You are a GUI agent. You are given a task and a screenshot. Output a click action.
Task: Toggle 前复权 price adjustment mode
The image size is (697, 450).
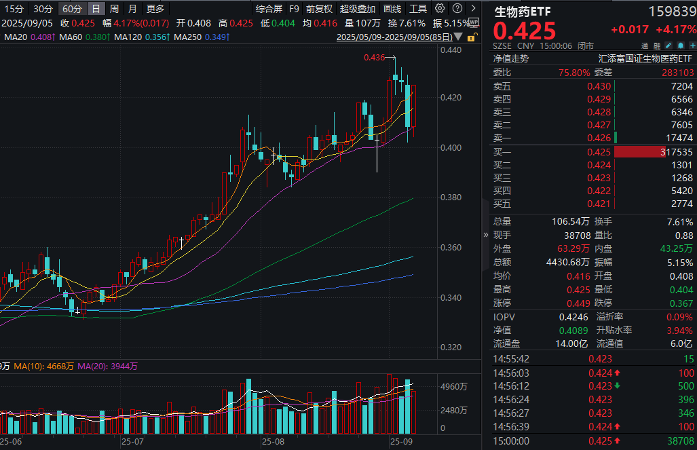pyautogui.click(x=319, y=9)
